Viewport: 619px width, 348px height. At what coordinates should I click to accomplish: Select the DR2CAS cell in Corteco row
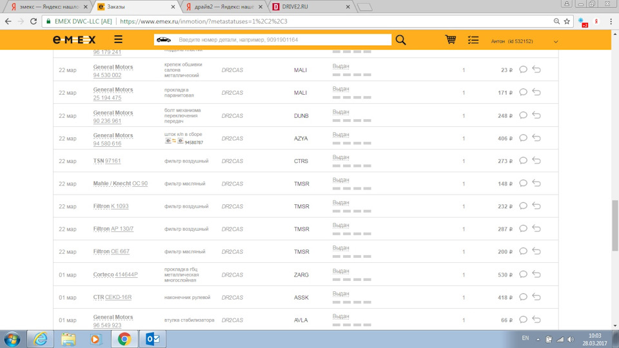tap(232, 275)
